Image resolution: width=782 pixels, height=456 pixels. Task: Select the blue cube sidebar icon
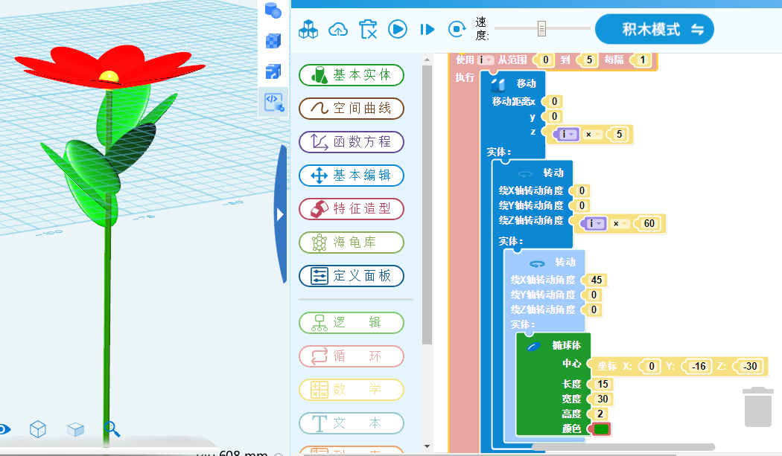[273, 41]
